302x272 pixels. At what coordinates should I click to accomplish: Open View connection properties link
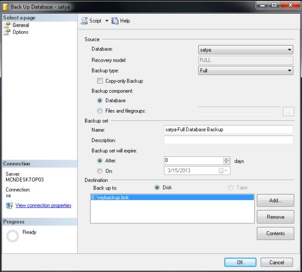[43, 205]
